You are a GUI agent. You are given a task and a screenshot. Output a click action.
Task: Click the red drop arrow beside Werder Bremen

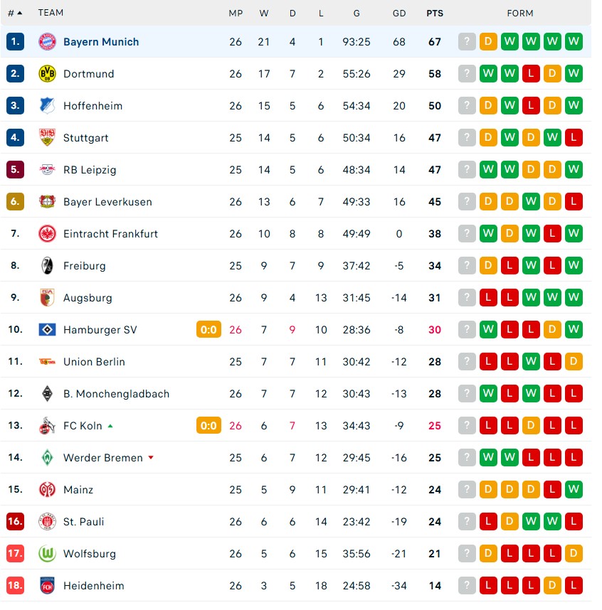pyautogui.click(x=151, y=457)
